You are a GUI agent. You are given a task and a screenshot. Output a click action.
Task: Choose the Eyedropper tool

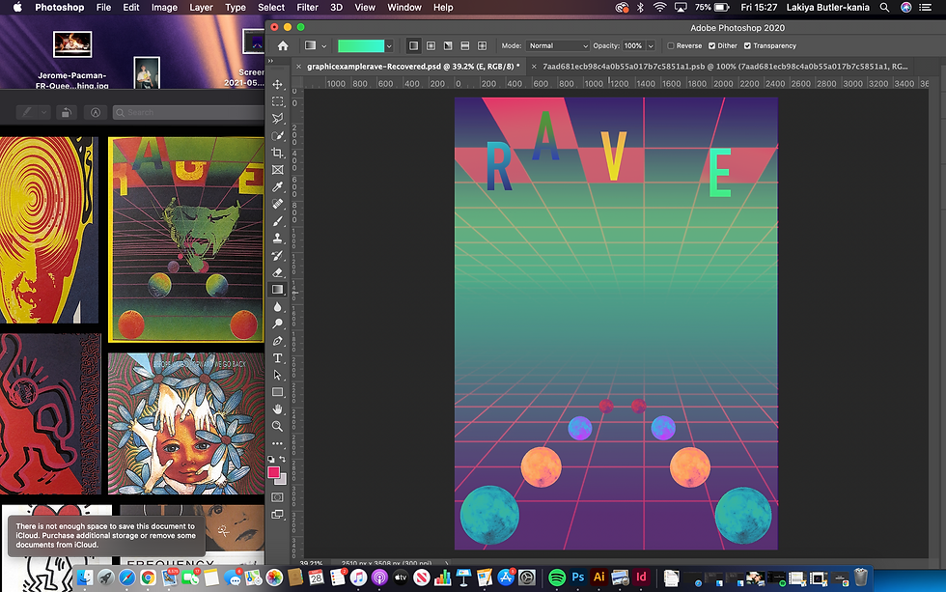pos(278,187)
